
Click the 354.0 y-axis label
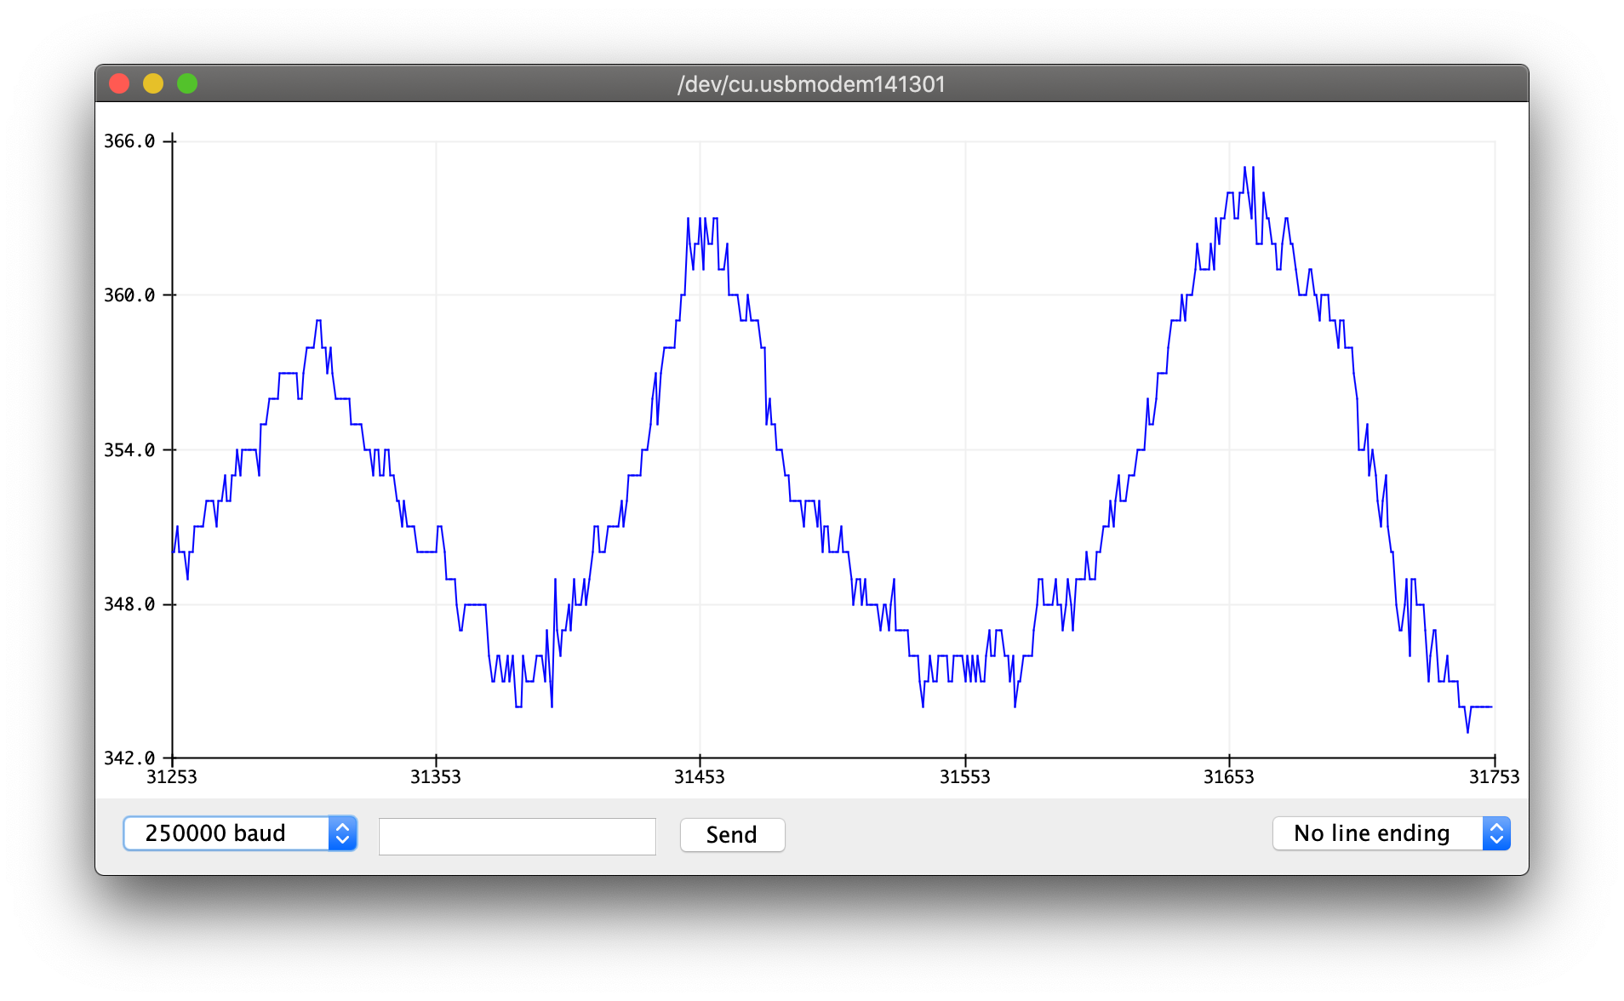(129, 450)
